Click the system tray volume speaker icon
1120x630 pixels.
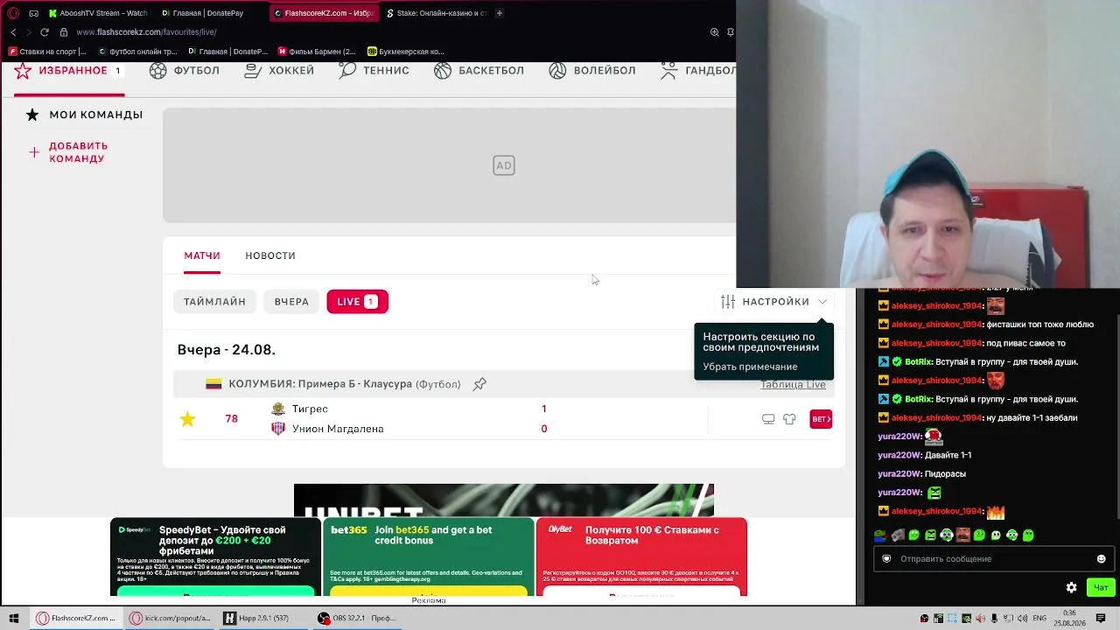pos(1021,619)
